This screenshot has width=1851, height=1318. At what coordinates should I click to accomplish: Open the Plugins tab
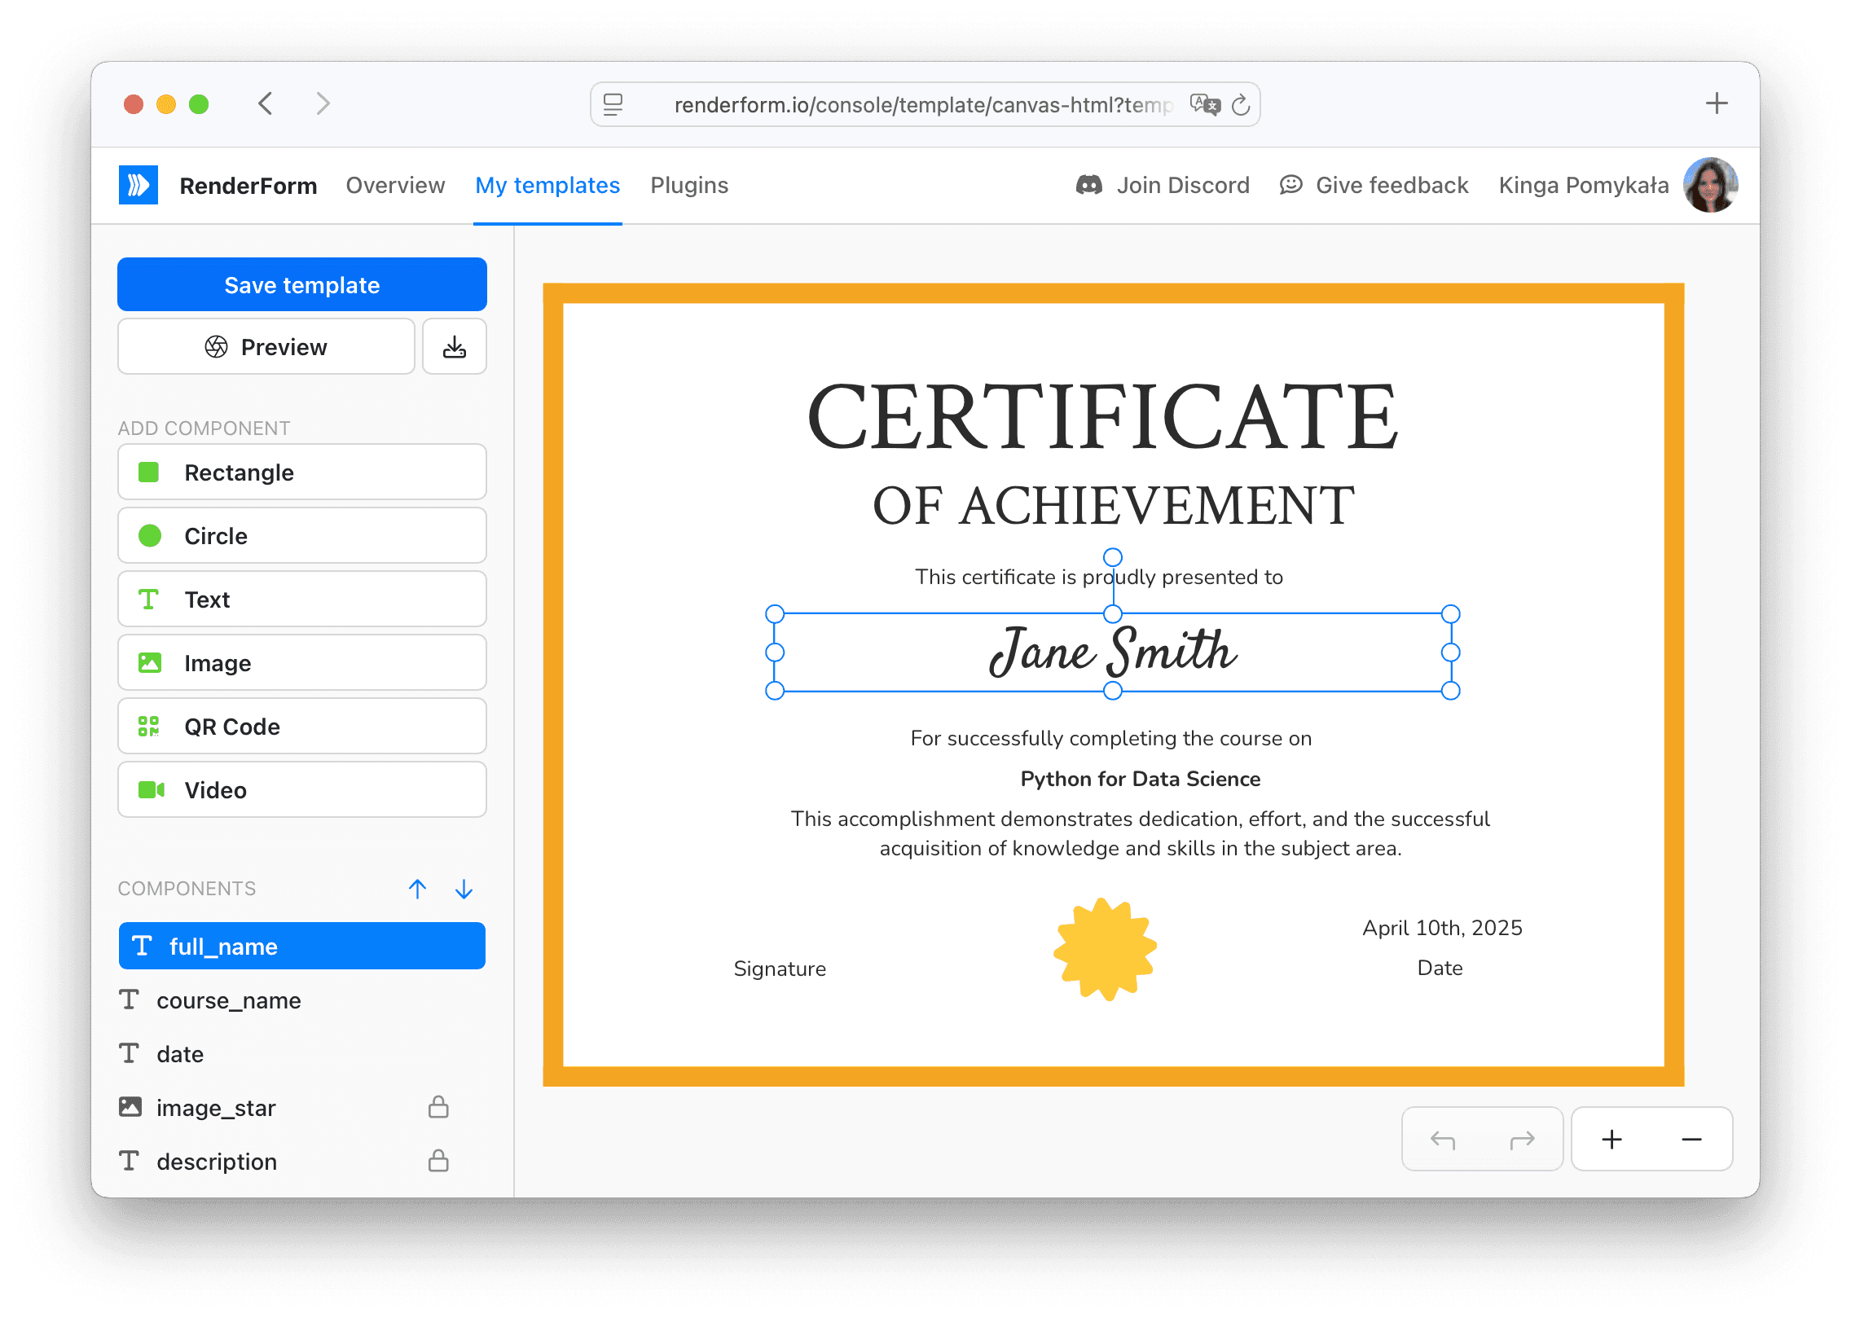pos(688,185)
